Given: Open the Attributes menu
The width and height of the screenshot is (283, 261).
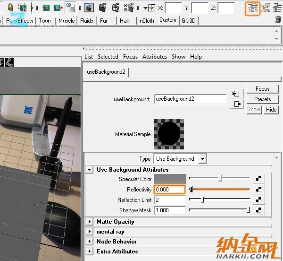Looking at the screenshot, I should (x=155, y=56).
